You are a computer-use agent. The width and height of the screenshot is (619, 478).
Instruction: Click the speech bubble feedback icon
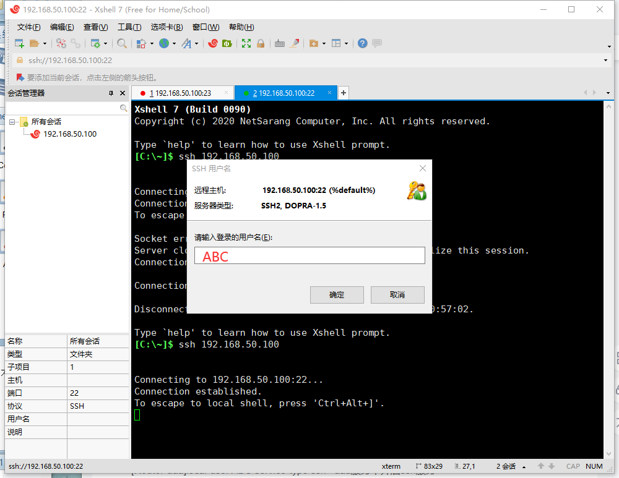[377, 43]
